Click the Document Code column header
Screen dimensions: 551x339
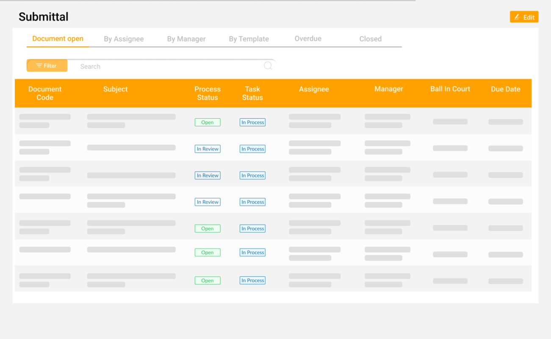(45, 93)
